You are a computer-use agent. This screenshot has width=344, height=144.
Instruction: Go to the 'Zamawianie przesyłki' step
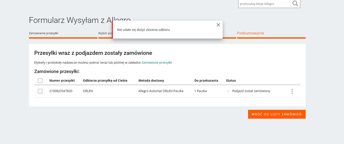pos(43,33)
